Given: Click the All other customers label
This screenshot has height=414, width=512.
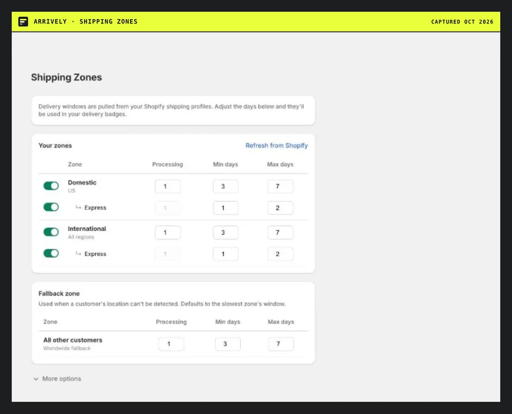Looking at the screenshot, I should click(x=73, y=340).
